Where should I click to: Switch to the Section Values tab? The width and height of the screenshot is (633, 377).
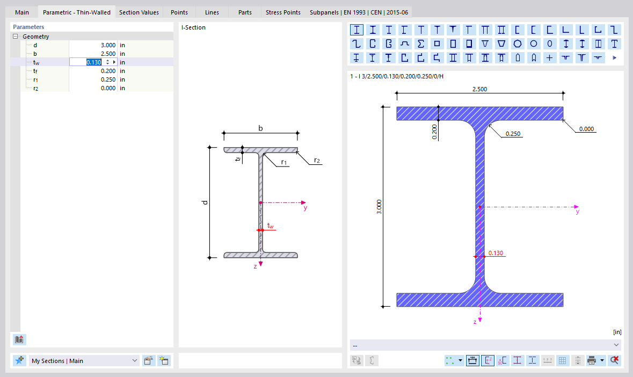tap(139, 12)
